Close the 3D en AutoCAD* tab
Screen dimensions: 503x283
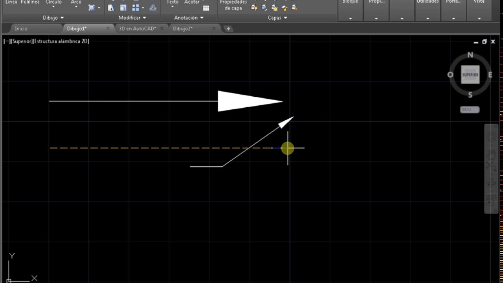162,29
